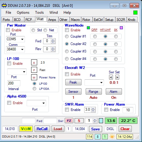Click the Load button
The height and width of the screenshot is (142, 142).
pyautogui.click(x=58, y=129)
